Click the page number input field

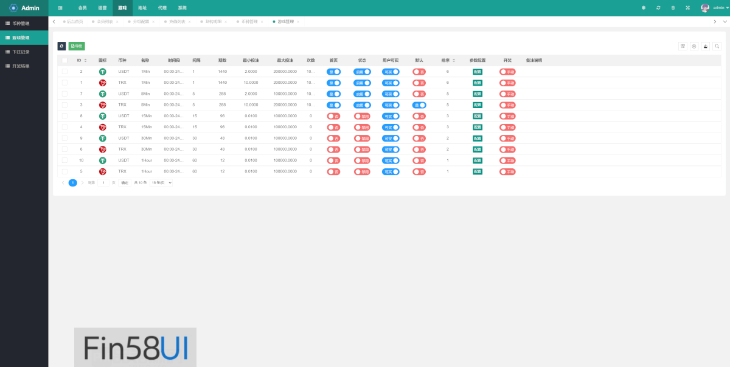point(104,182)
